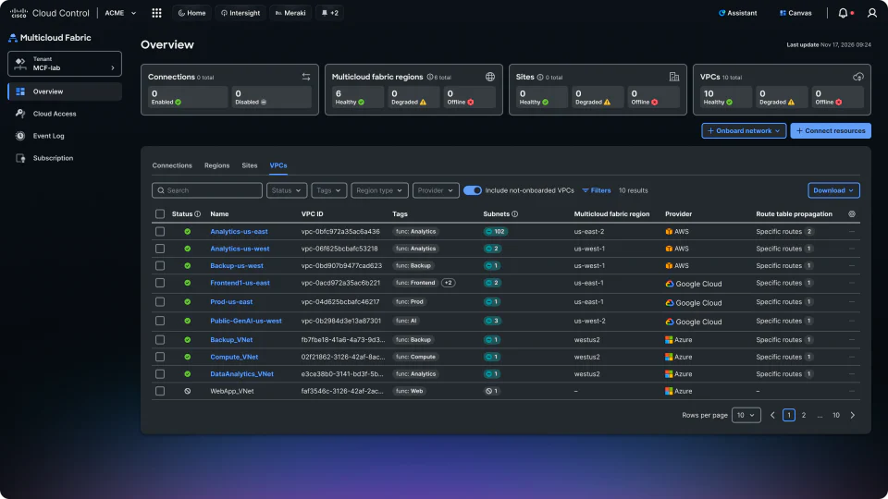This screenshot has height=499, width=888.
Task: Check the Compute_VNet row checkbox
Action: click(160, 357)
